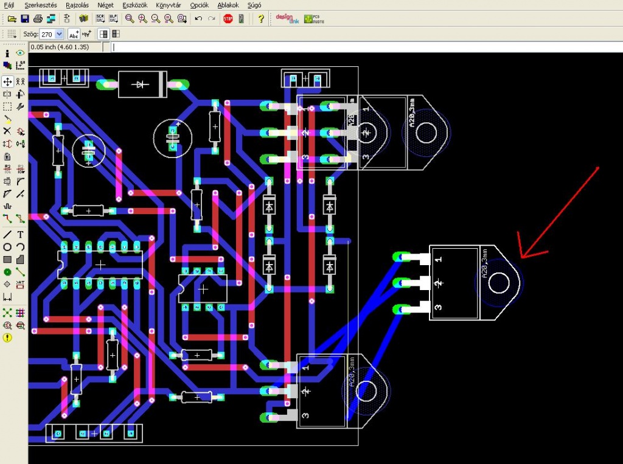This screenshot has height=464, width=623.
Task: Toggle the Abc spin text option
Action: point(74,34)
